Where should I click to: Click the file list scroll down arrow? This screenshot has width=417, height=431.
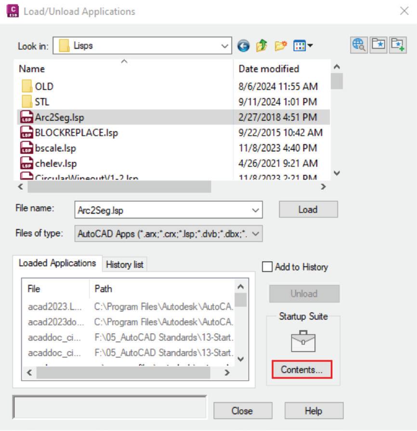pyautogui.click(x=337, y=173)
